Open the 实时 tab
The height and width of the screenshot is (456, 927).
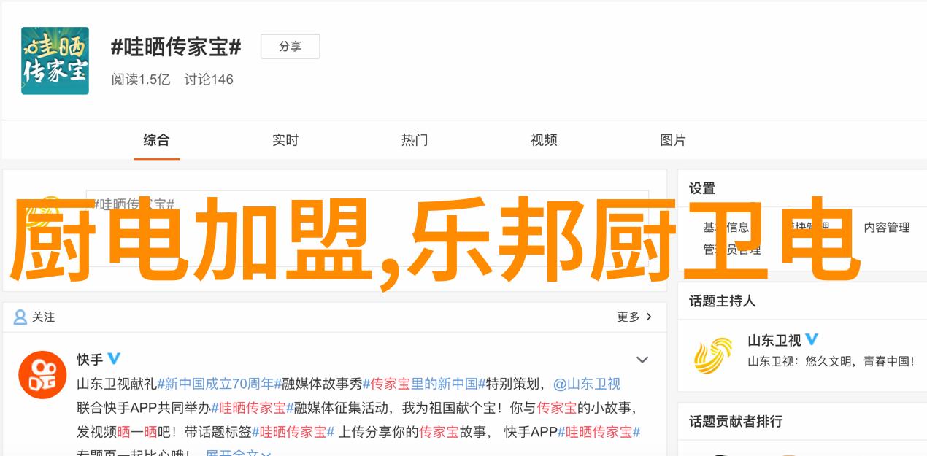(285, 140)
